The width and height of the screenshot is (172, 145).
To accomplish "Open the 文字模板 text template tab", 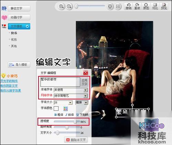I will click(19, 26).
